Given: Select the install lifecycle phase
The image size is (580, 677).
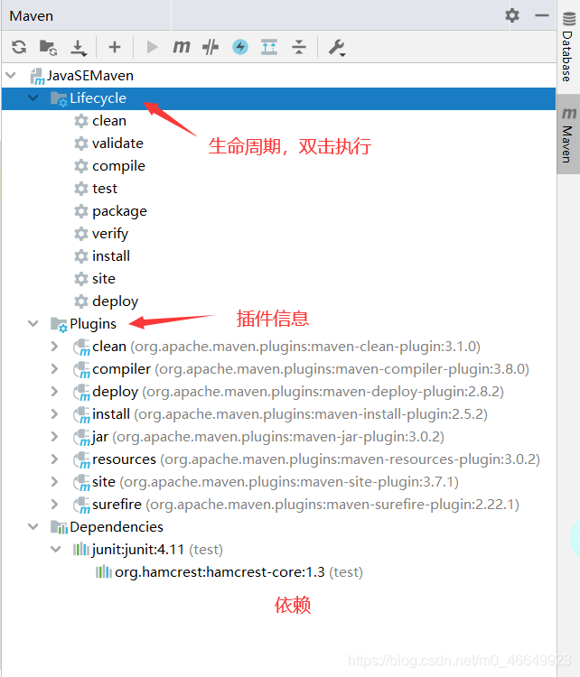Looking at the screenshot, I should 102,256.
